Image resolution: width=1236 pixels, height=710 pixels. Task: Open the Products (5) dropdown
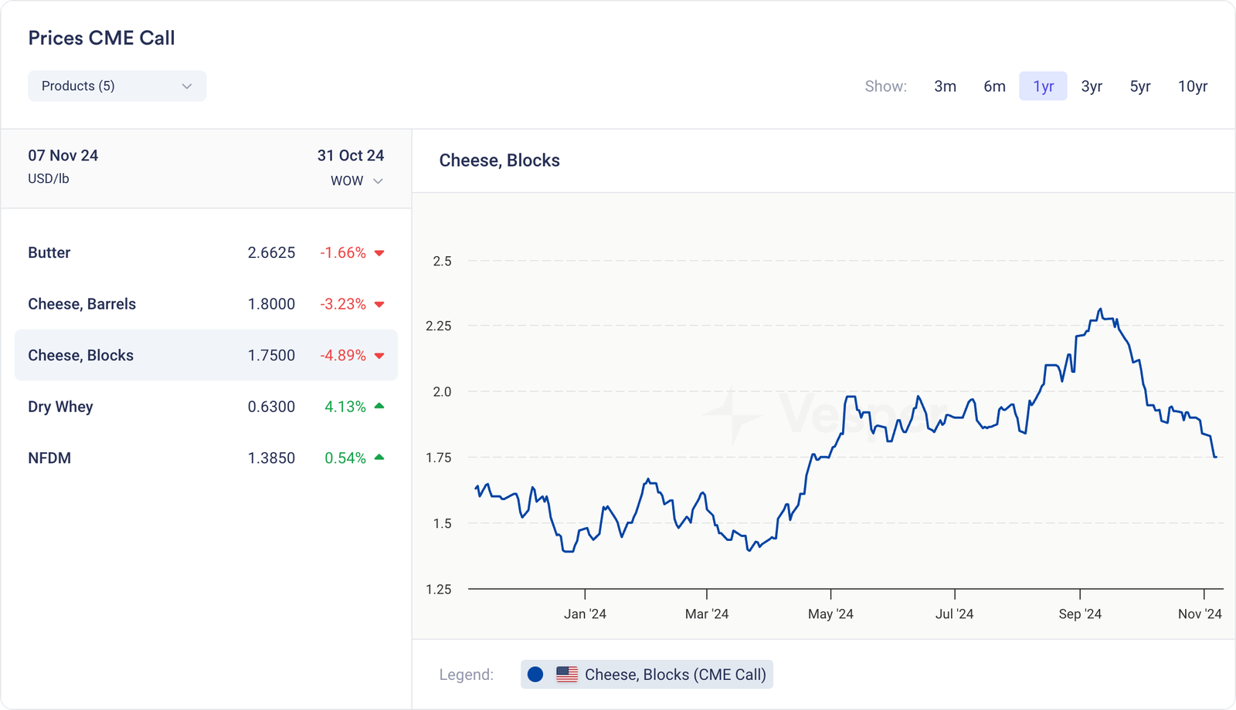116,86
